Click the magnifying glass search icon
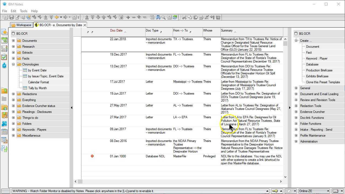 tap(164, 17)
